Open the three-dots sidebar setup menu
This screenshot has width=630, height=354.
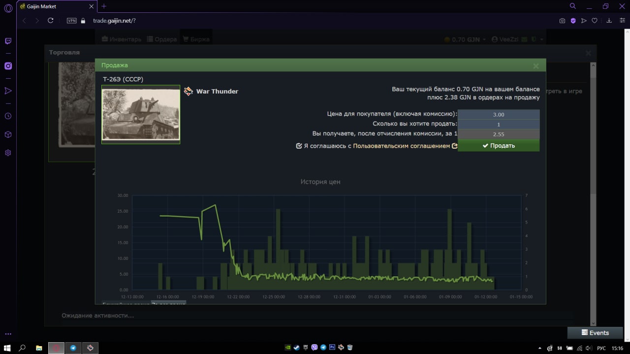8,334
